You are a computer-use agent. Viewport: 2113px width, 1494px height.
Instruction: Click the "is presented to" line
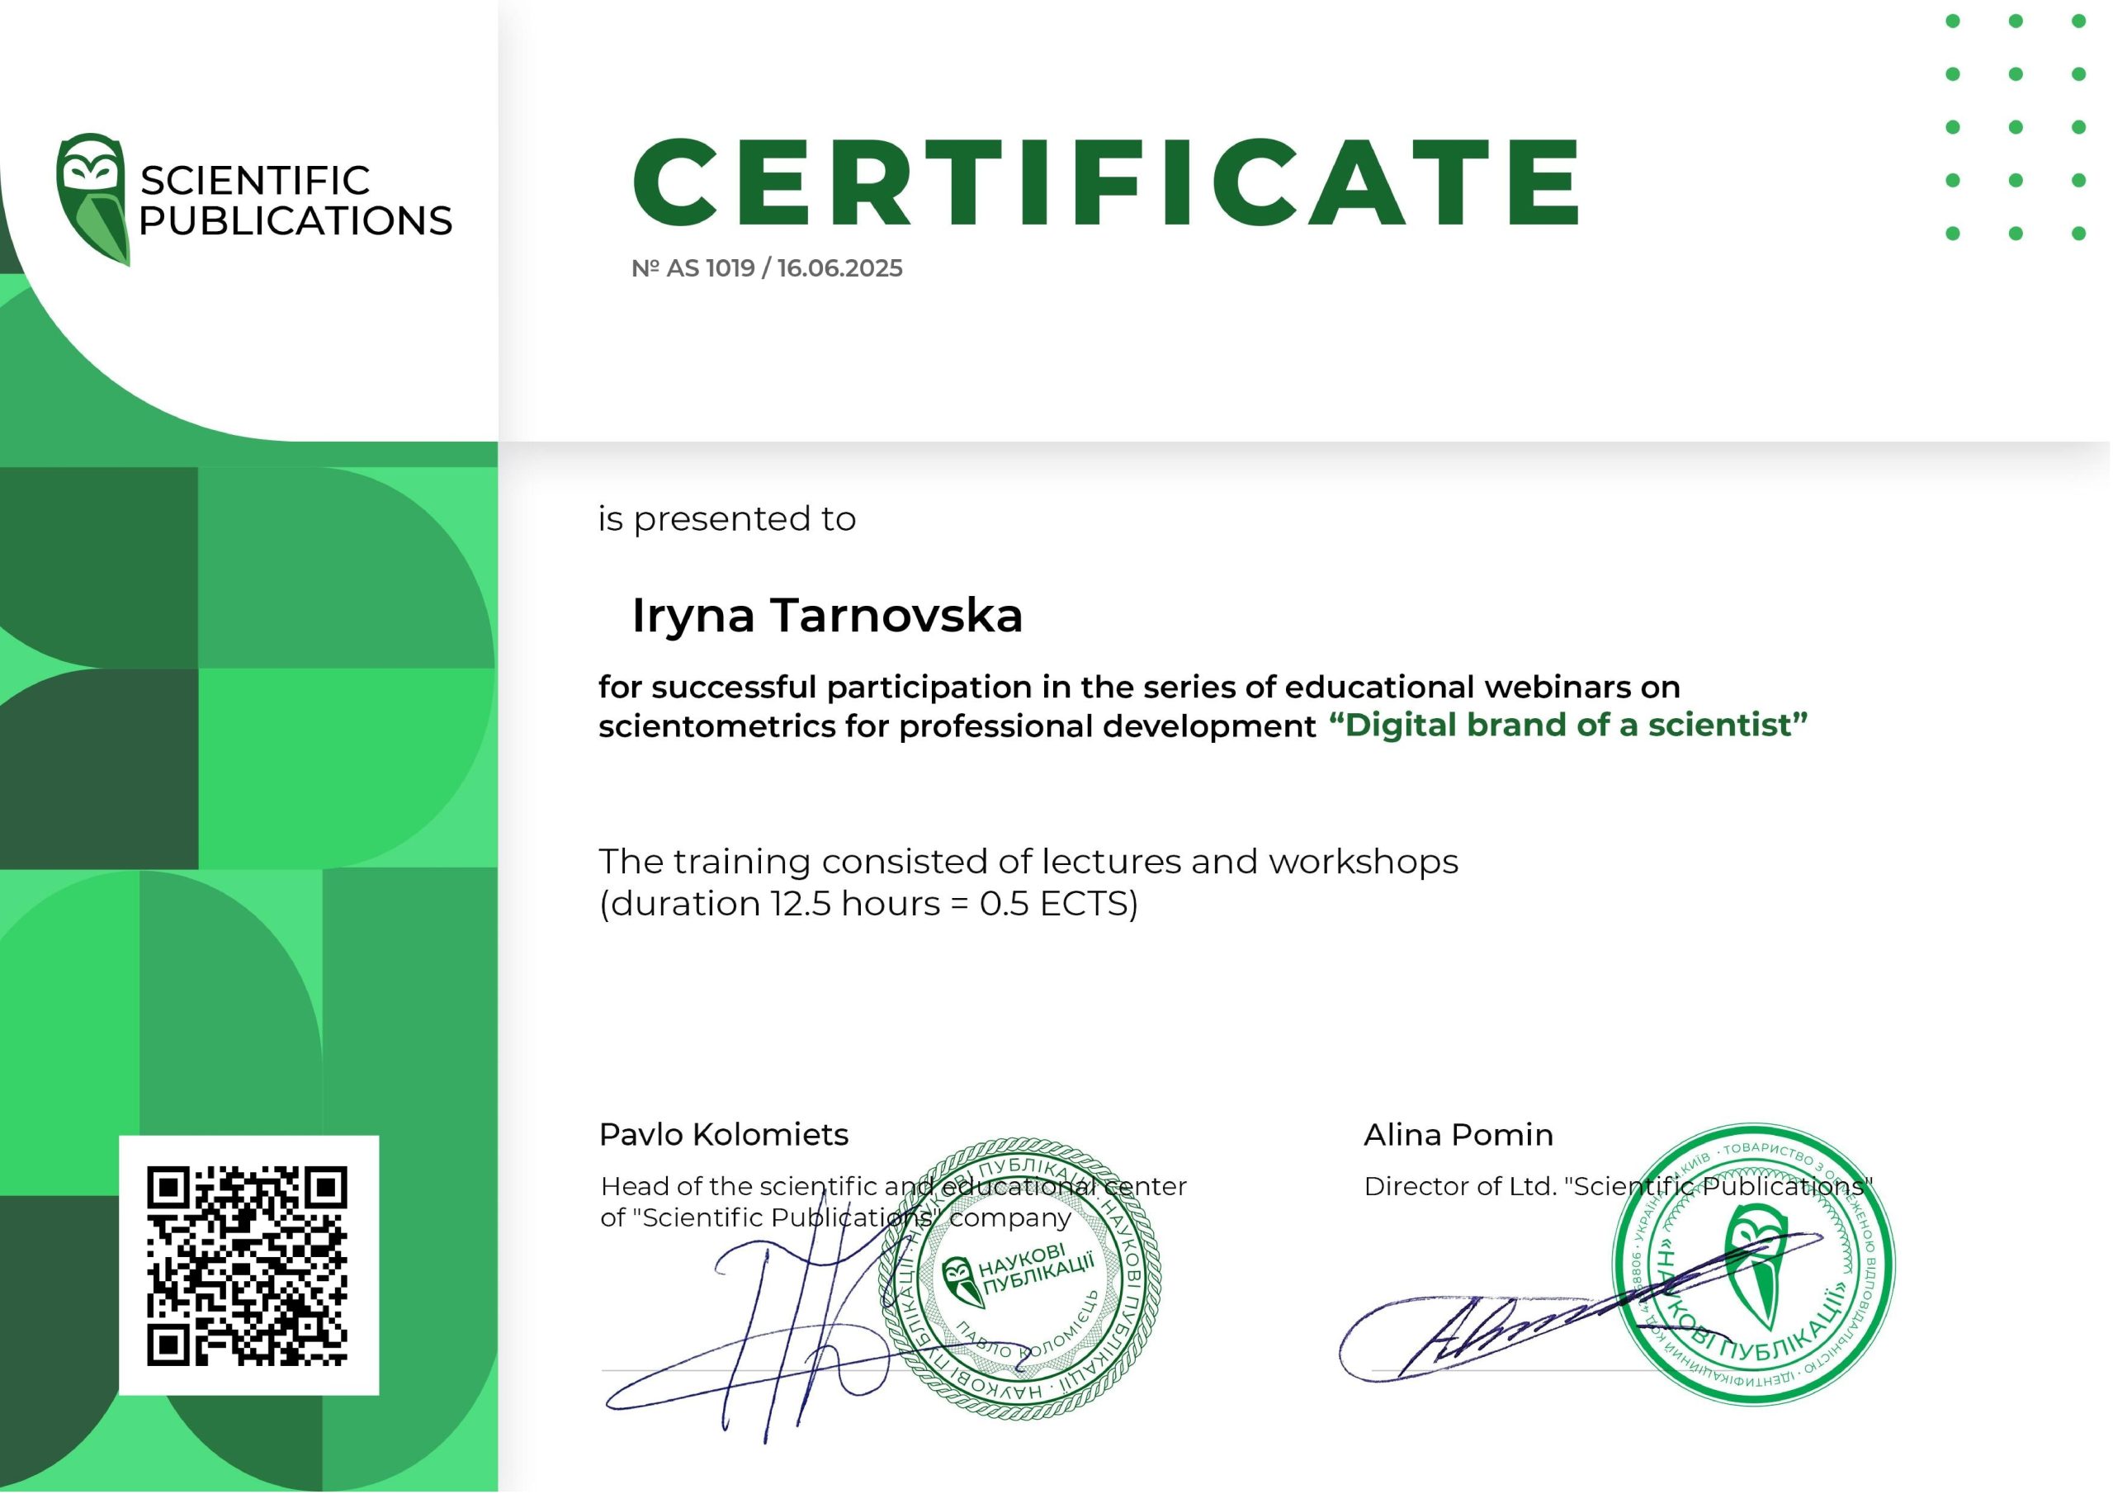[727, 518]
